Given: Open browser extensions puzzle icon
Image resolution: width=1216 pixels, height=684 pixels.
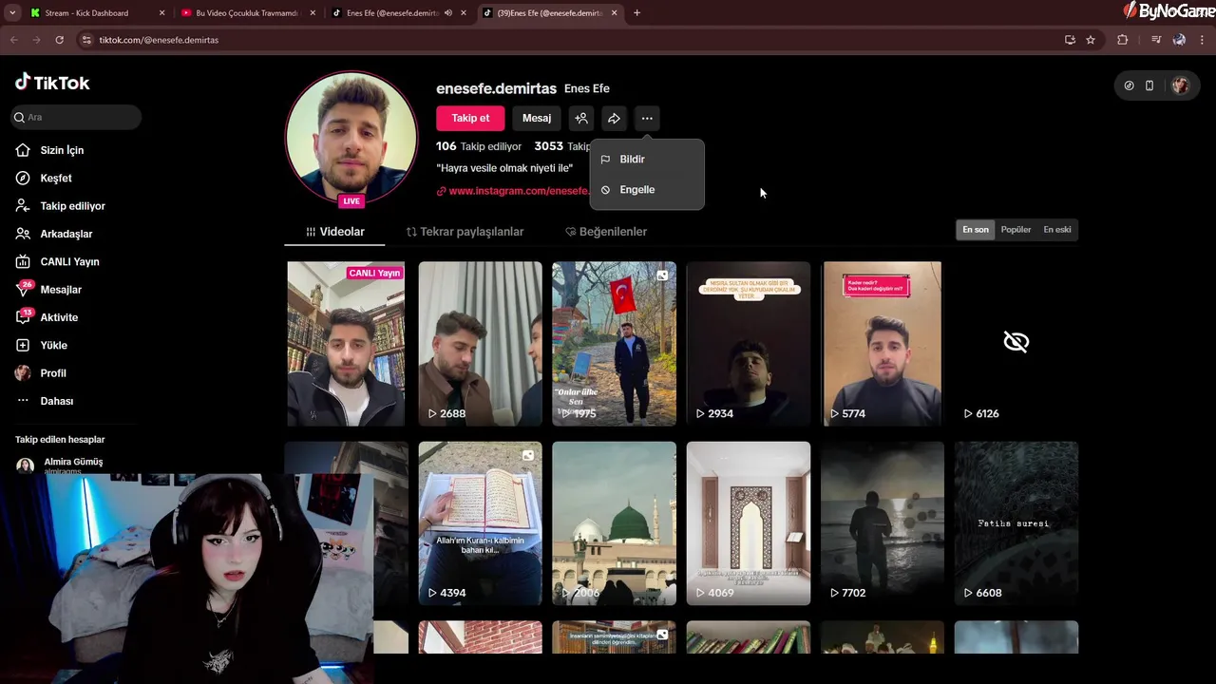Looking at the screenshot, I should pos(1123,40).
